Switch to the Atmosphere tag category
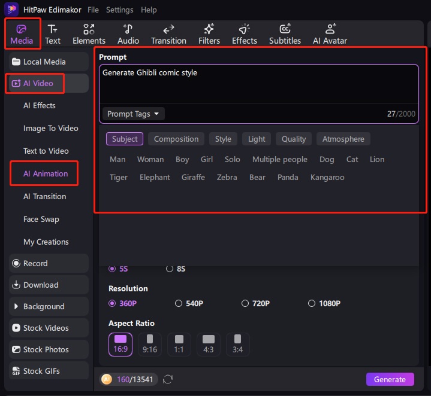The height and width of the screenshot is (396, 431). 343,139
